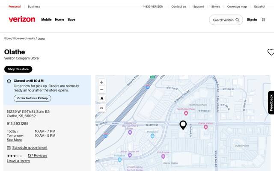This screenshot has width=274, height=171.
Task: Click the info icon beside Closed until 10 AM
Action: pos(9,81)
